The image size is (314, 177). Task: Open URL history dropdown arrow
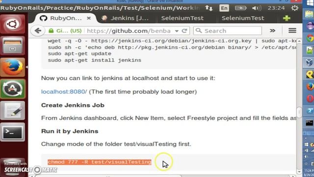[x=177, y=31]
